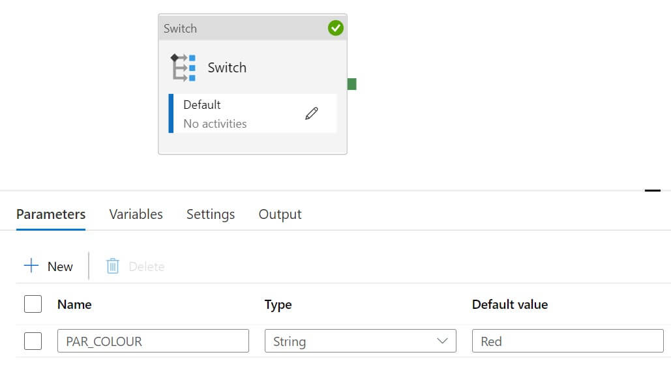Select the Switch activity gray title bar
Screen dimensions: 671x374
(241, 28)
